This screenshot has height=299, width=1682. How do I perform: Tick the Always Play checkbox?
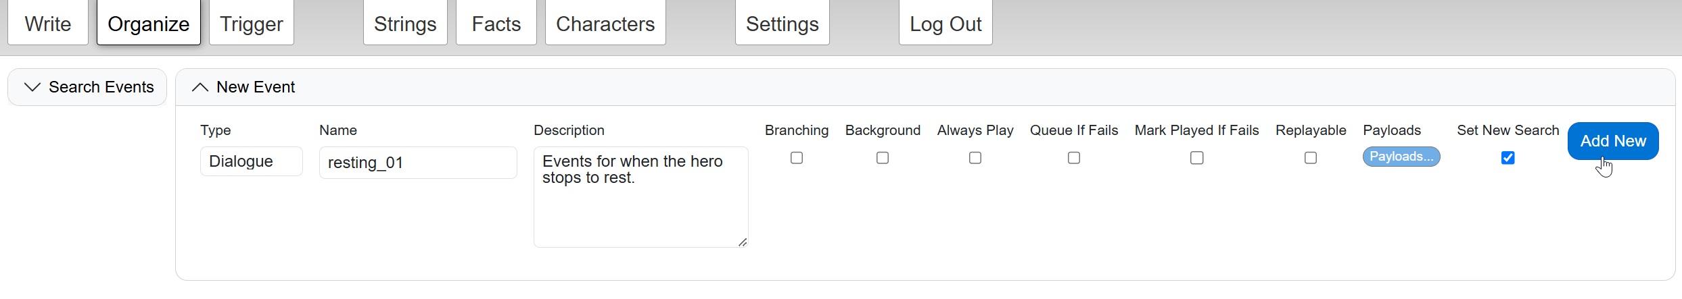[975, 158]
